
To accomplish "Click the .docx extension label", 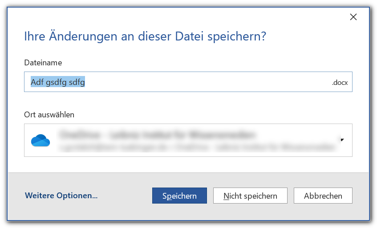I will (340, 83).
